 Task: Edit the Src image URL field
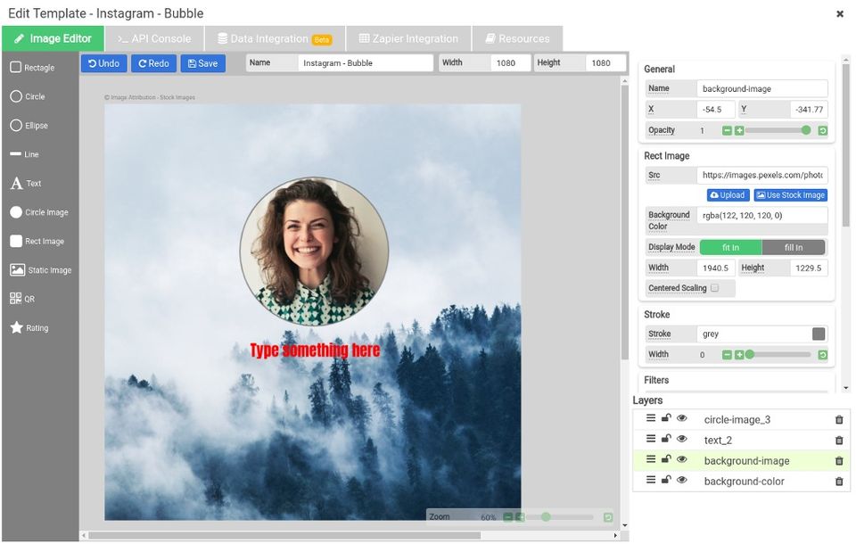tap(762, 175)
